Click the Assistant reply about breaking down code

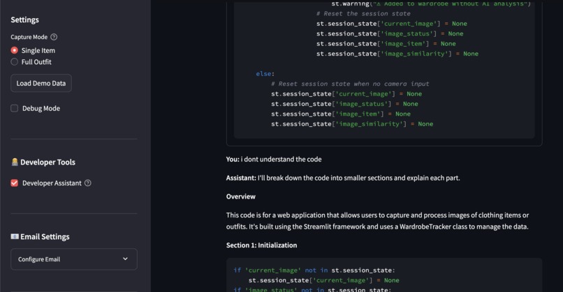pos(343,178)
